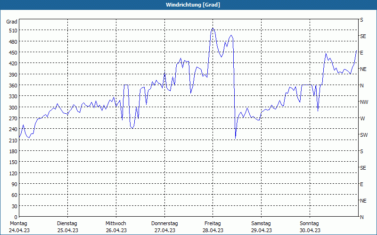This screenshot has width=377, height=235.
Task: Click the chart title Windrichtung [Grad]
Action: tap(193, 5)
